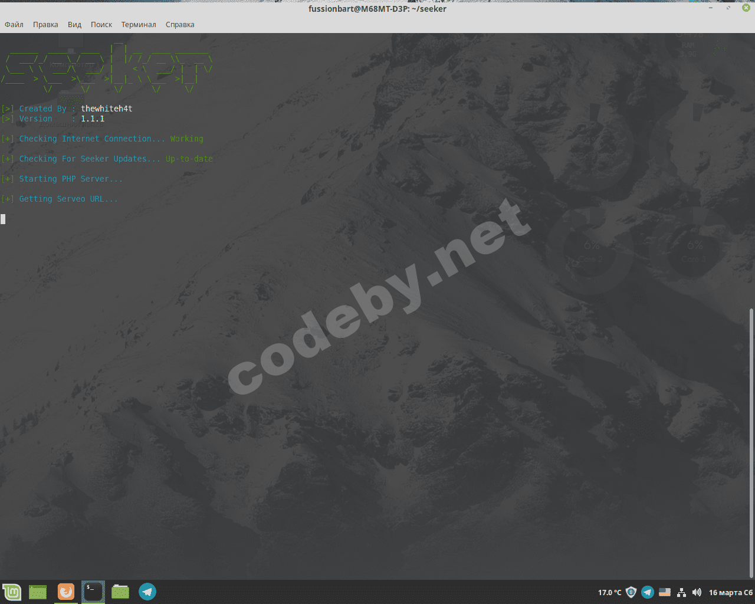The image size is (755, 604).
Task: Click the 'thewhiteh4t' author text
Action: tap(106, 109)
